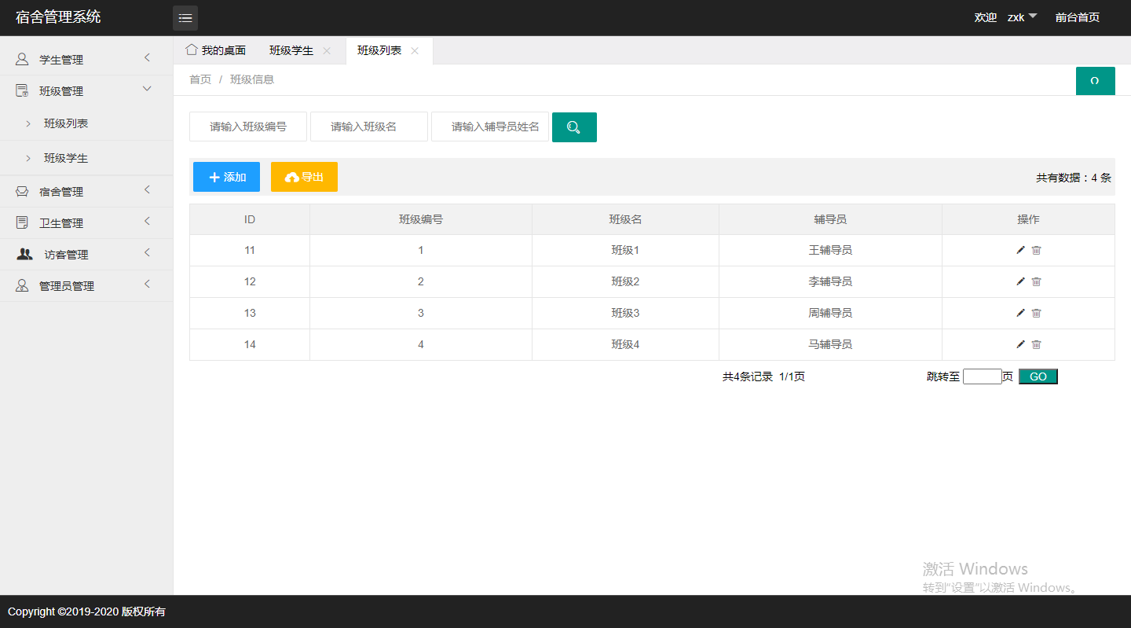Click the edit pencil icon for 班级3

point(1020,313)
